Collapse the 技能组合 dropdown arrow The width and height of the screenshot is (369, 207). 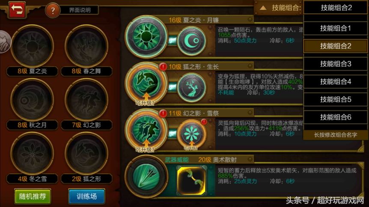click(x=263, y=8)
